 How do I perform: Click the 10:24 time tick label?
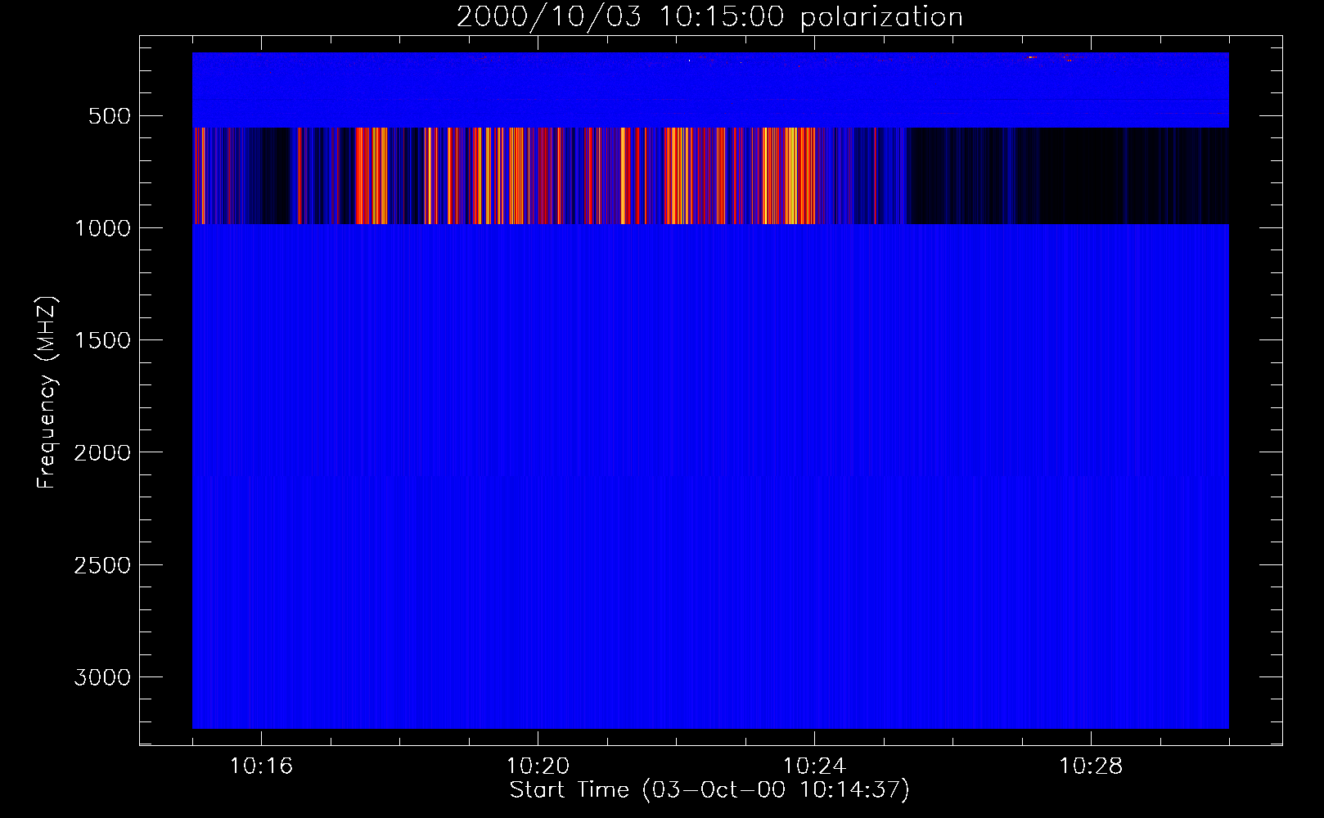click(814, 766)
